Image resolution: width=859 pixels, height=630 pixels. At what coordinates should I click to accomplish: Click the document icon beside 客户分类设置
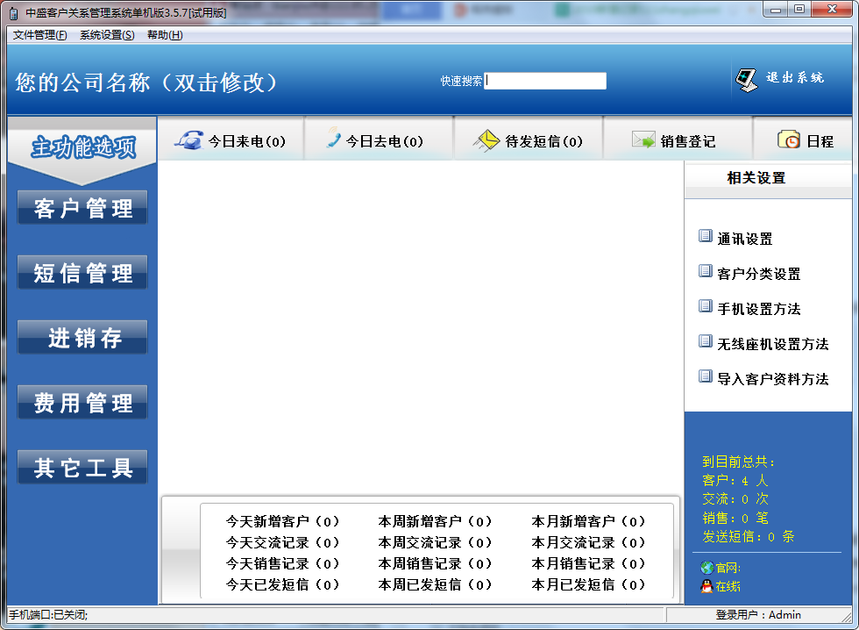705,271
